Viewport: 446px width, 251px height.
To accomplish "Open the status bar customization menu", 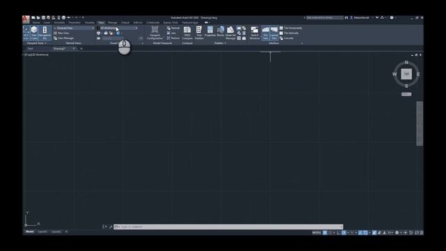I will 422,232.
